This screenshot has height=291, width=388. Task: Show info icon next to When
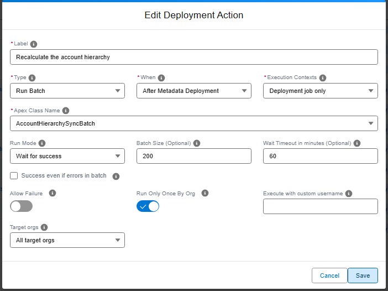point(161,78)
